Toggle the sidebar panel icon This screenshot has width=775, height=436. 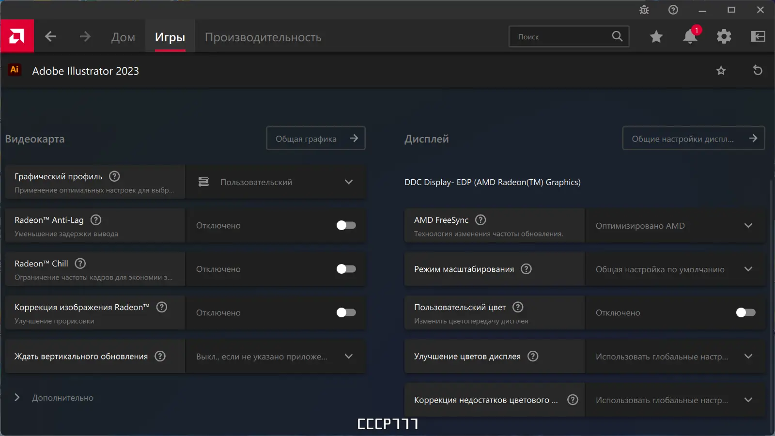758,36
